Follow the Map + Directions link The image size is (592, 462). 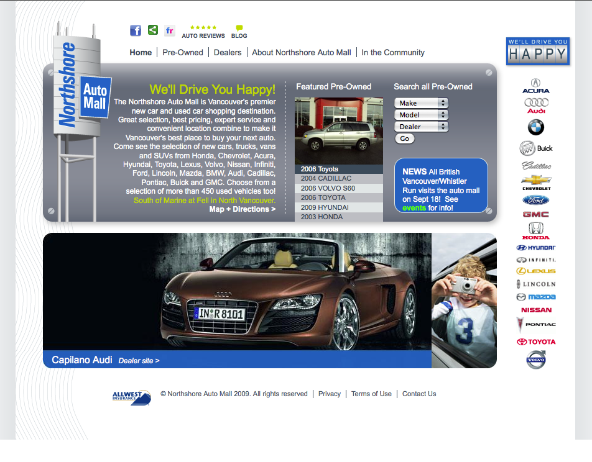(x=243, y=209)
